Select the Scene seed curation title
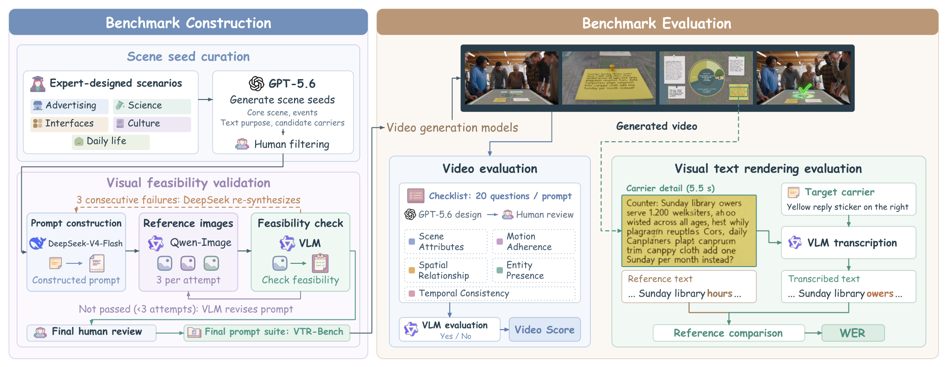Image resolution: width=947 pixels, height=367 pixels. click(188, 56)
